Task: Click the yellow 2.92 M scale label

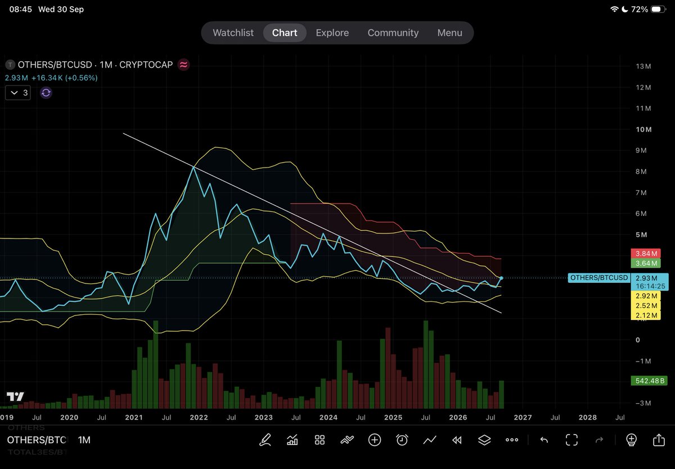Action: (x=646, y=296)
